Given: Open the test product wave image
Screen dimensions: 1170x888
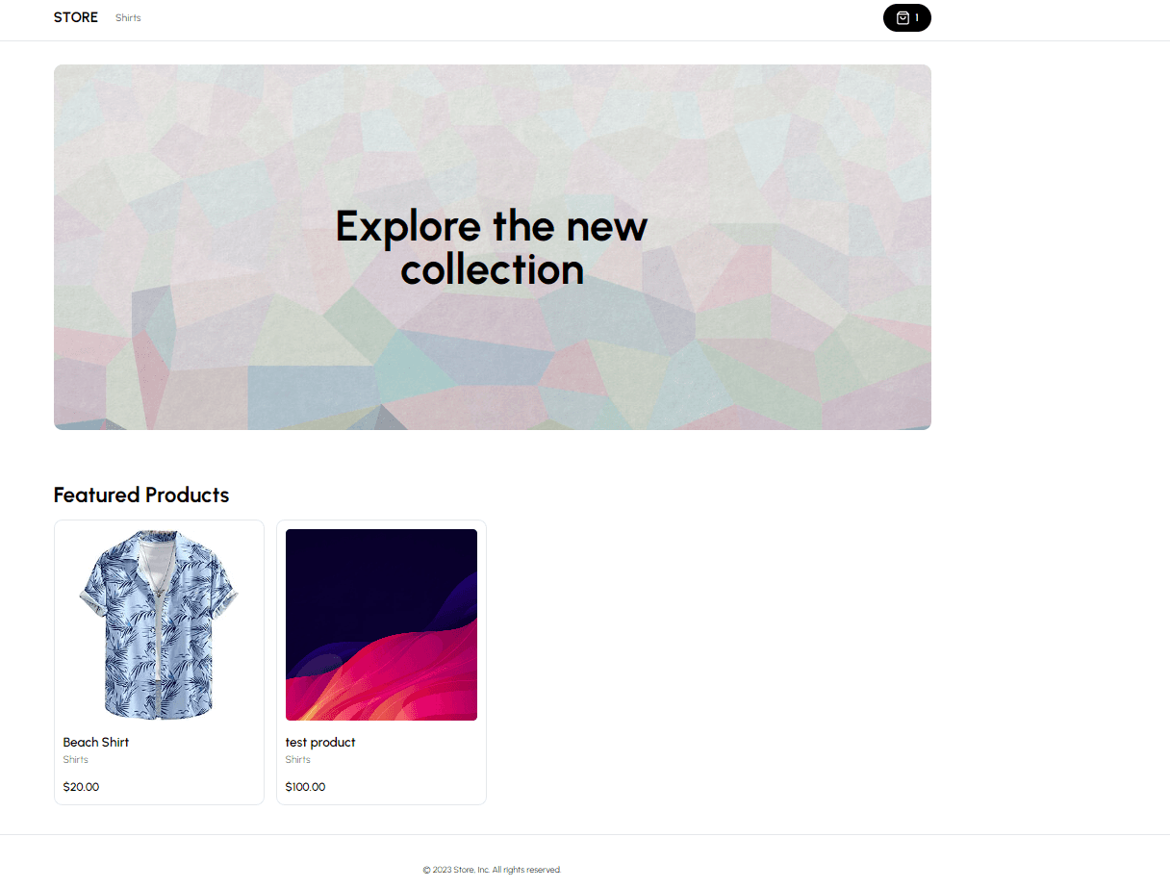Looking at the screenshot, I should click(x=381, y=624).
